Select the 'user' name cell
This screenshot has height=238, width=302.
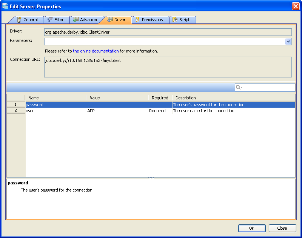click(56, 111)
